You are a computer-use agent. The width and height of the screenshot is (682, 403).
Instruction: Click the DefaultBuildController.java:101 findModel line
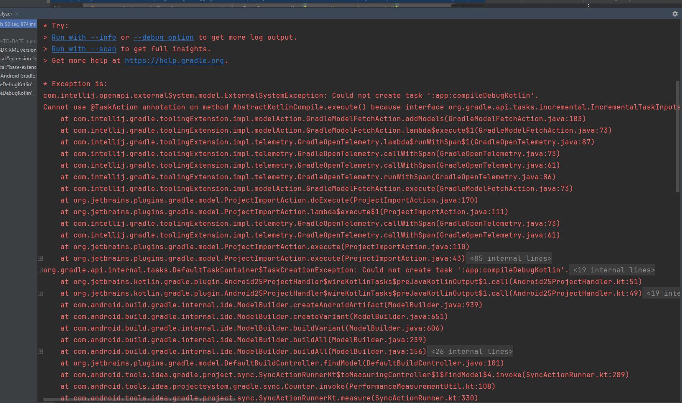pyautogui.click(x=282, y=363)
